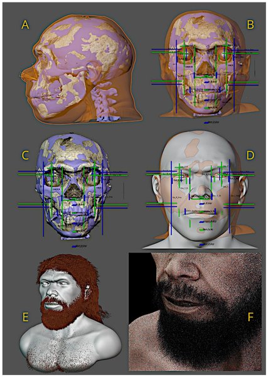This screenshot has width=268, height=377.
Task: Select the gray bald face model in panel D
Action: [200, 190]
